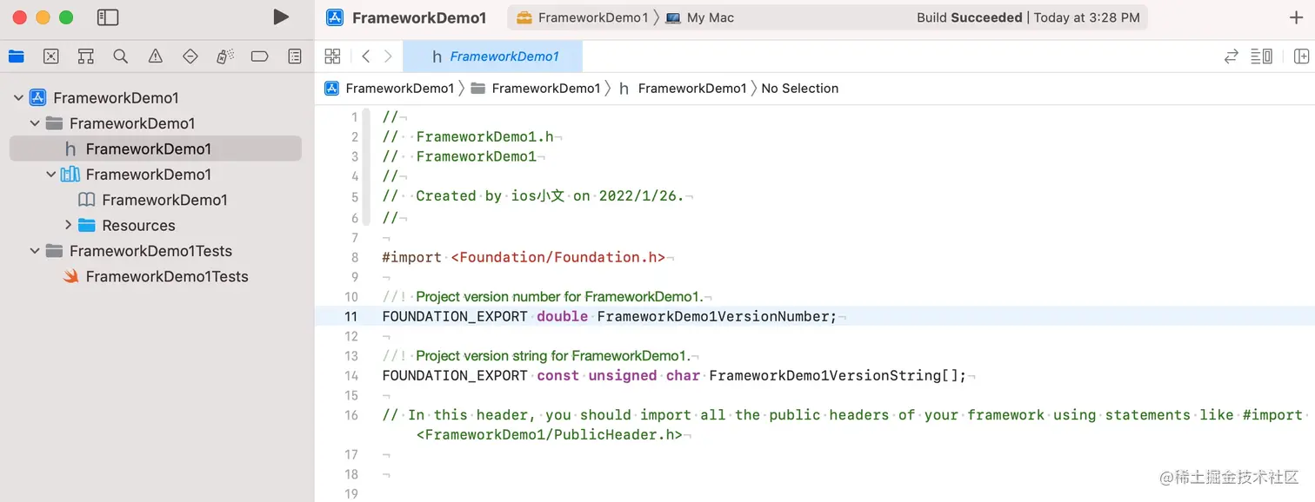Click the Run button to build
This screenshot has width=1315, height=502.
point(280,17)
